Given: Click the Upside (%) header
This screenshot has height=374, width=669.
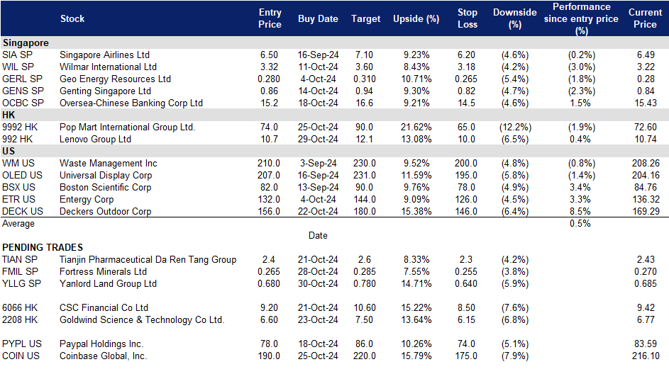Looking at the screenshot, I should click(x=416, y=18).
